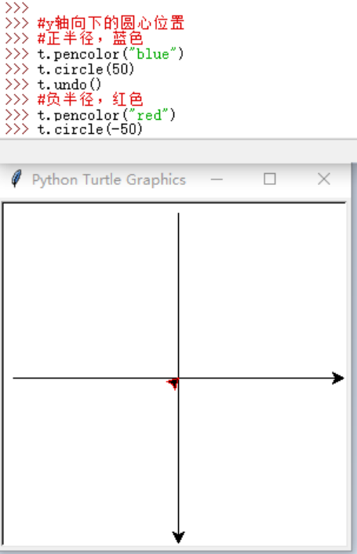The image size is (357, 554).
Task: Click the t.undo() line in shell
Action: pos(69,85)
